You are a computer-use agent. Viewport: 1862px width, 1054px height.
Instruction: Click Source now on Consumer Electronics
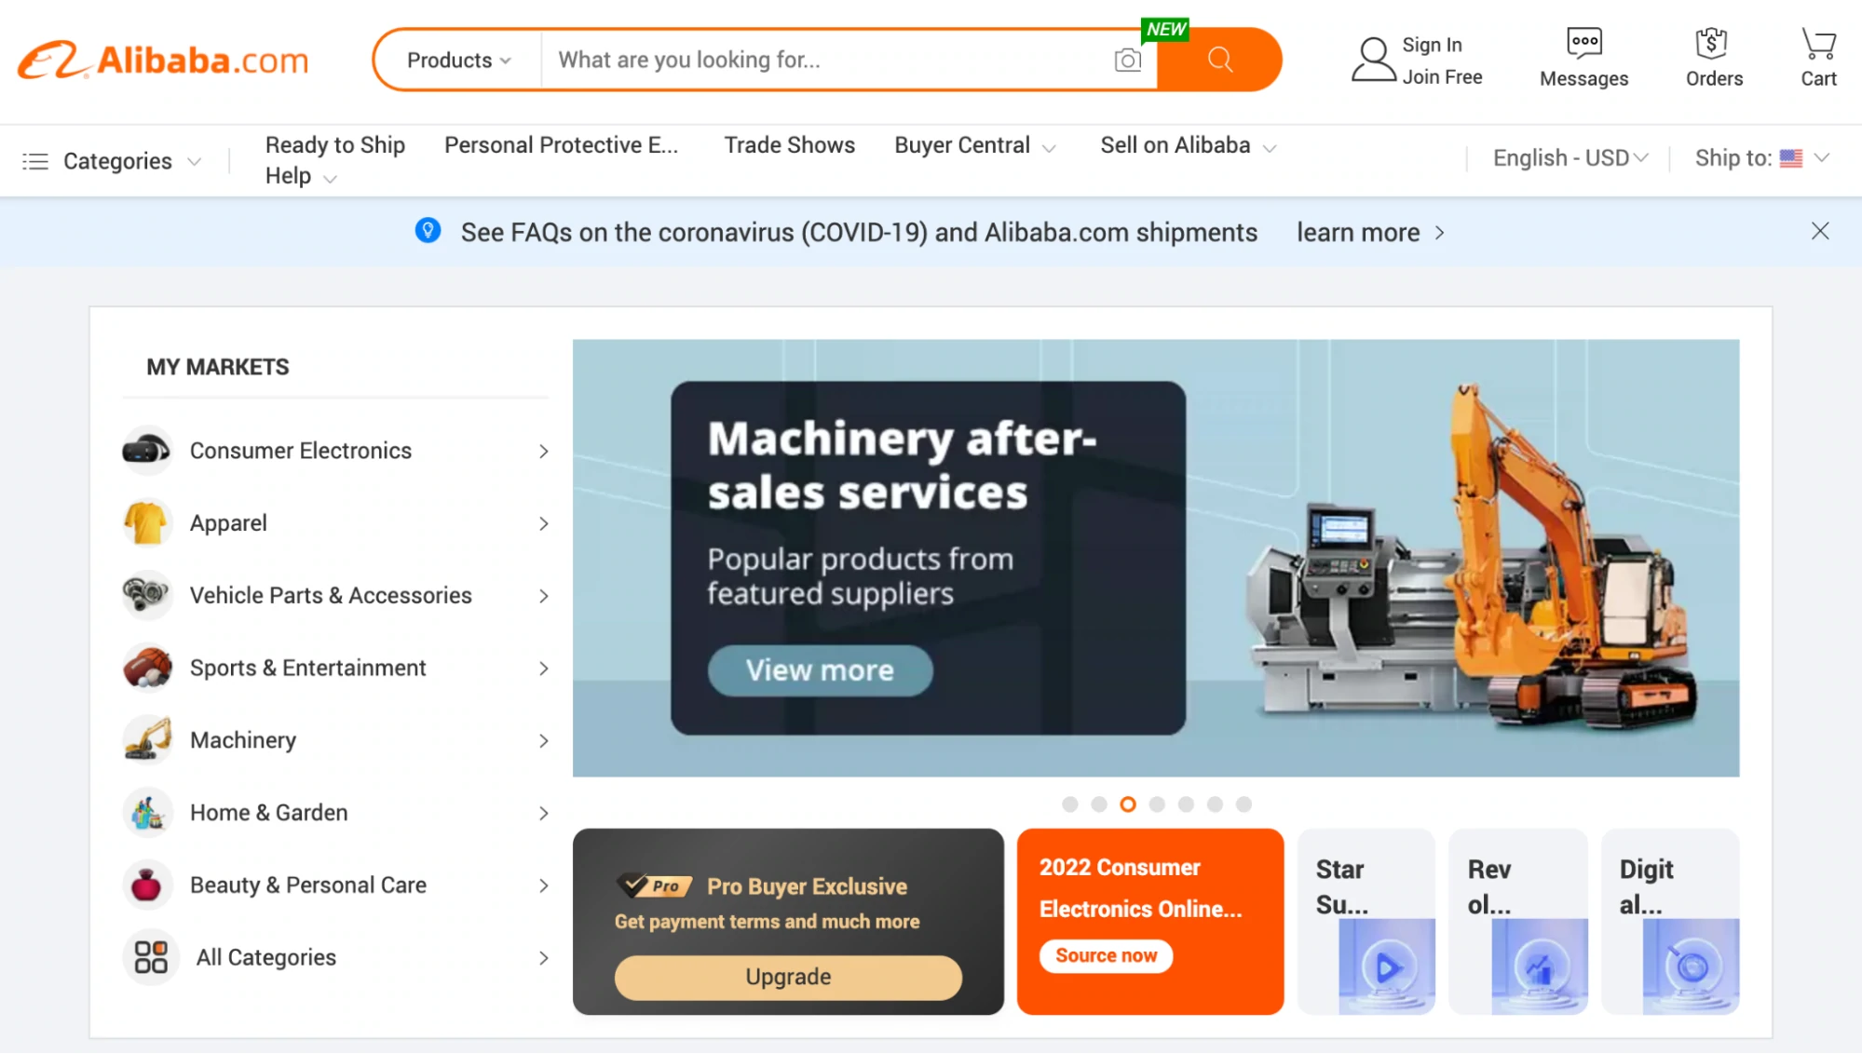coord(1104,954)
